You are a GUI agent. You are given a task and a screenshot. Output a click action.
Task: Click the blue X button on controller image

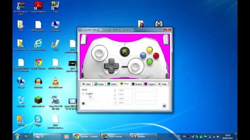pos(143,56)
